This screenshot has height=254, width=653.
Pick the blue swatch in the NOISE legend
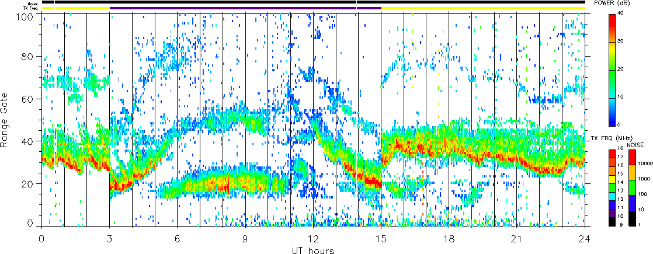632,203
